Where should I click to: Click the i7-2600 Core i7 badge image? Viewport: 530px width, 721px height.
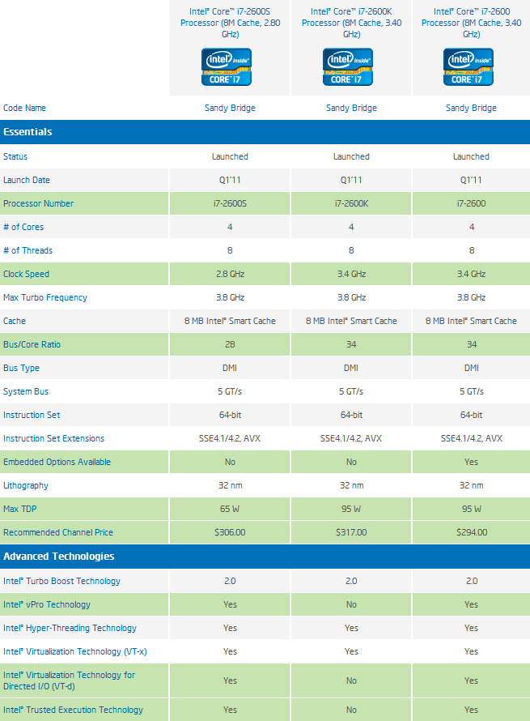coord(469,67)
